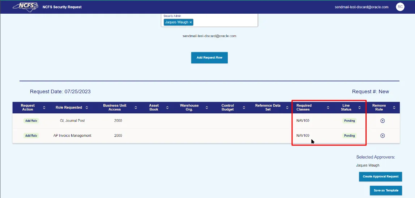Image resolution: width=415 pixels, height=198 pixels.
Task: Click NAV100 in the AP Invoice Management row
Action: [x=303, y=135]
